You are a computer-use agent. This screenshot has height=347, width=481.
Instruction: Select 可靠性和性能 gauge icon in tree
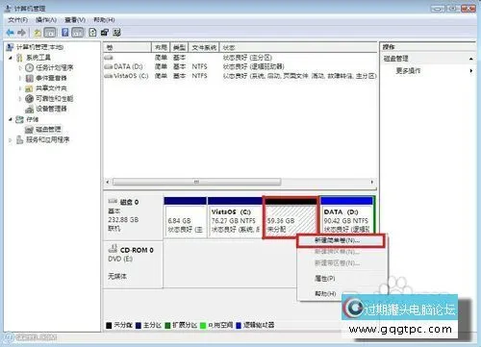29,99
